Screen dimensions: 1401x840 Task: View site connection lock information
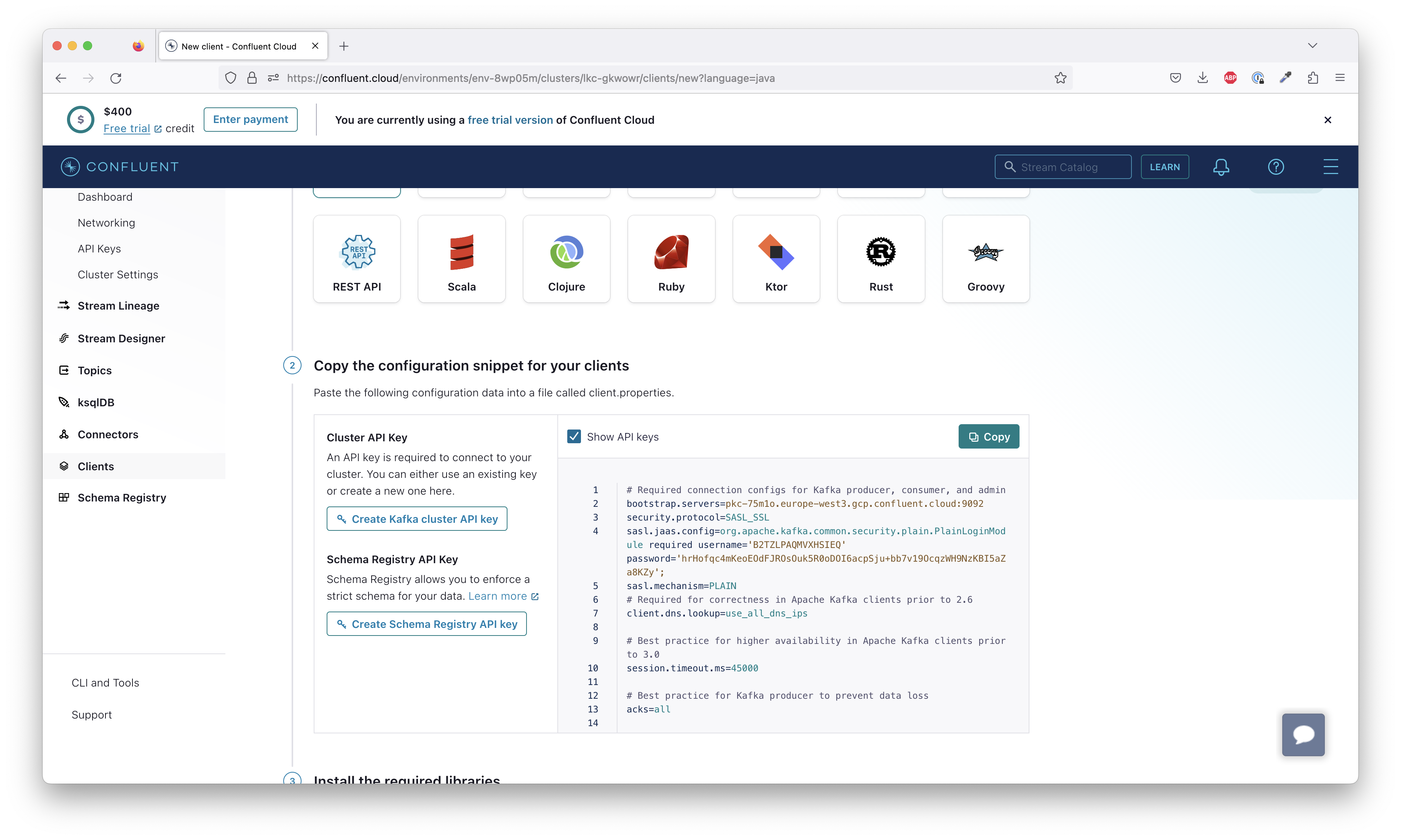pos(252,78)
